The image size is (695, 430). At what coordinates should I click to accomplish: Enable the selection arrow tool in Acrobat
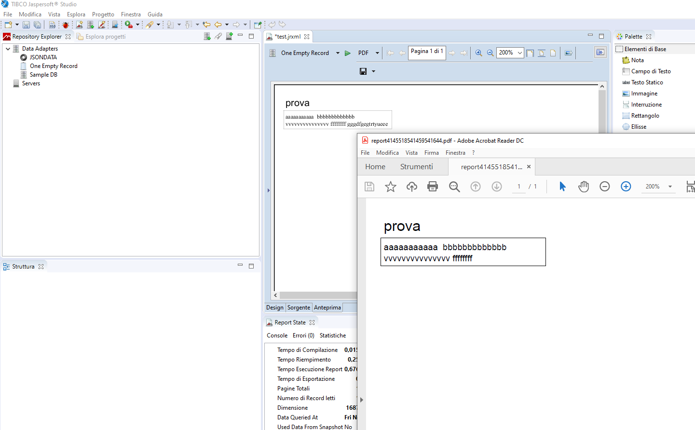click(562, 187)
